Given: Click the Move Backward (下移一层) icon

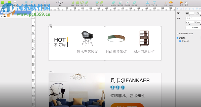Looking at the screenshot, I should (x=154, y=2).
